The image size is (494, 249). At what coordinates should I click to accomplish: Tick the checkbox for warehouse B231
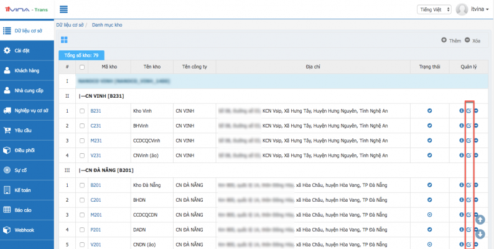pyautogui.click(x=82, y=111)
